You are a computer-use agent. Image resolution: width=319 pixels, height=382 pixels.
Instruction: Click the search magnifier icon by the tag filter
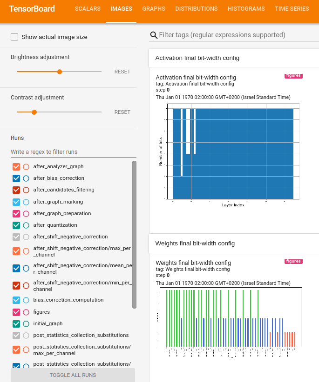pos(154,35)
